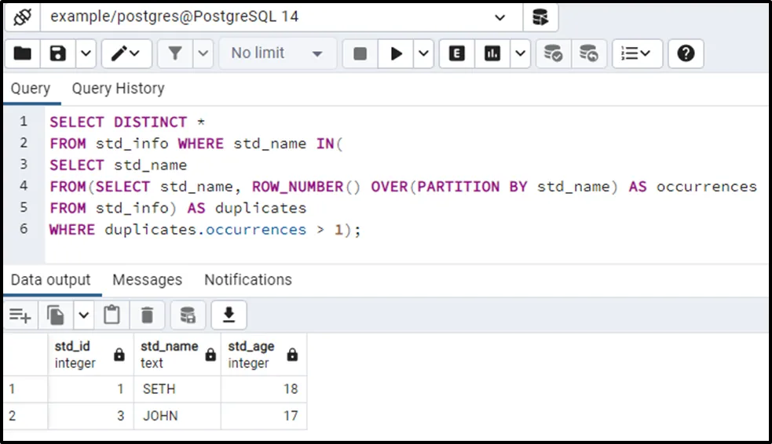772x444 pixels.
Task: Click the Add row icon in Data output
Action: coord(20,315)
